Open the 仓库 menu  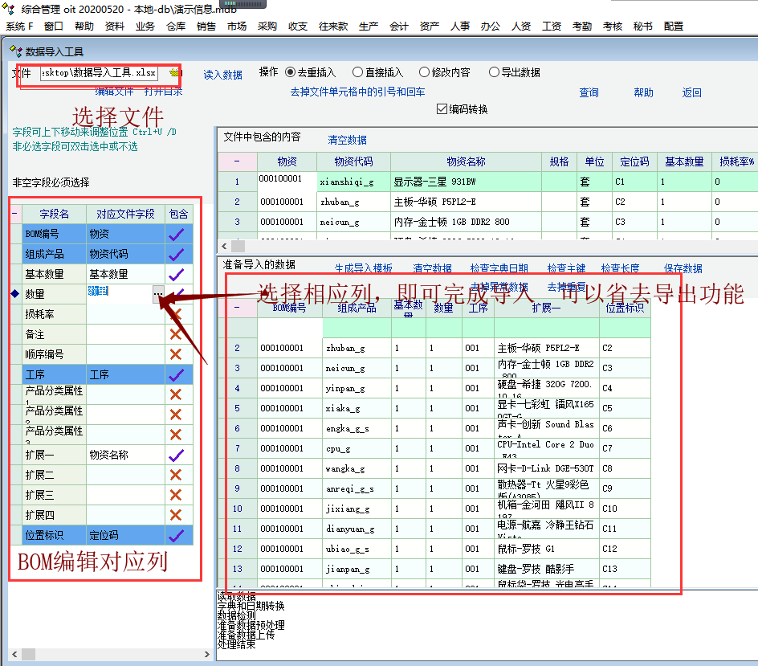pos(176,26)
